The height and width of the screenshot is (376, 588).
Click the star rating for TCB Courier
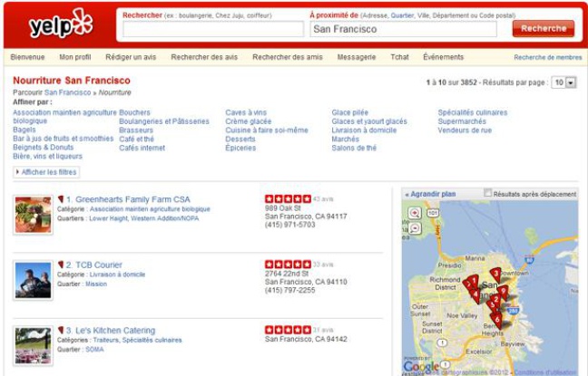click(x=288, y=265)
